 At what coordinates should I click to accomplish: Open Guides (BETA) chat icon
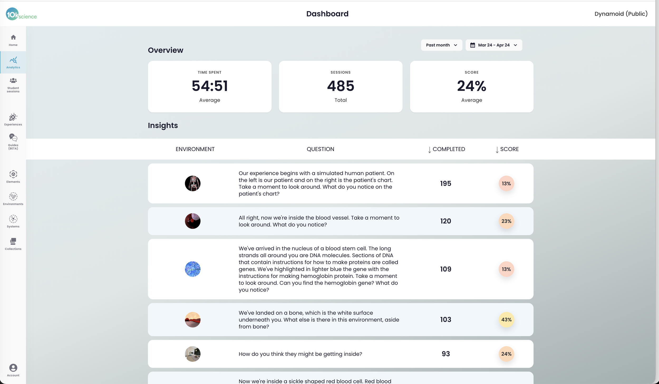click(x=13, y=142)
